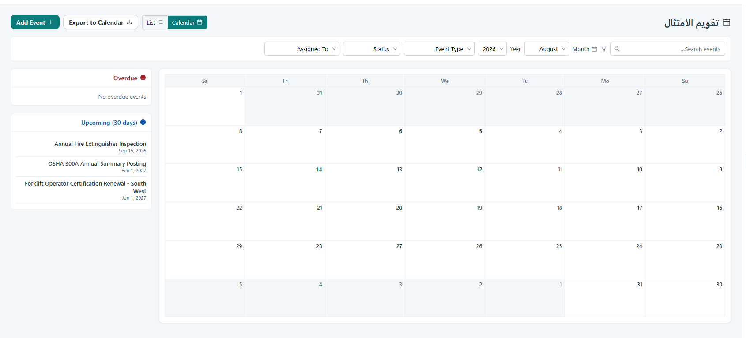Image resolution: width=746 pixels, height=338 pixels.
Task: Focus the Search events field
Action: point(668,49)
